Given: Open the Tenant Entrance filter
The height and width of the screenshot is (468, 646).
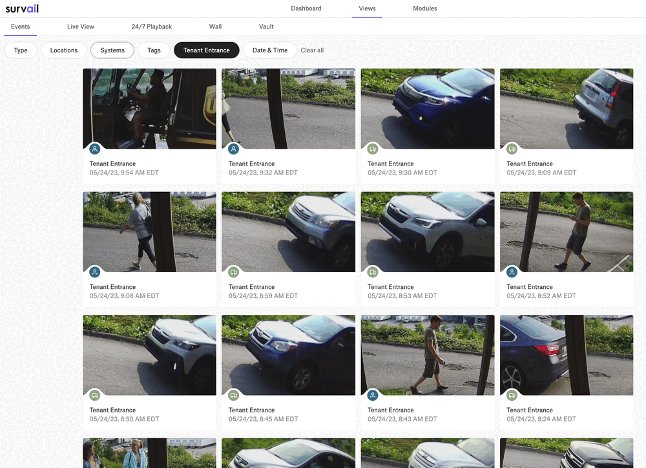Looking at the screenshot, I should [207, 50].
